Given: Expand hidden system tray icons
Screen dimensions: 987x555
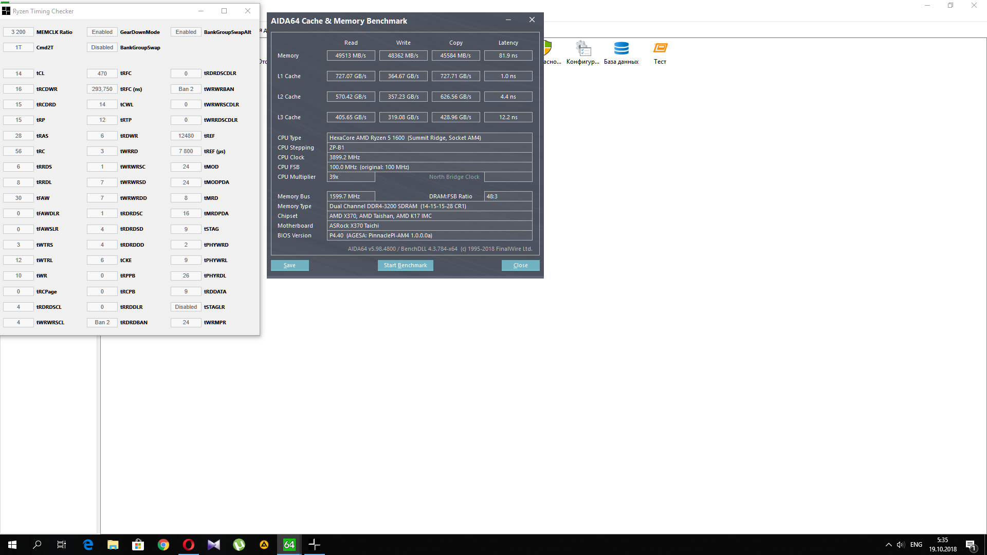Looking at the screenshot, I should [888, 545].
